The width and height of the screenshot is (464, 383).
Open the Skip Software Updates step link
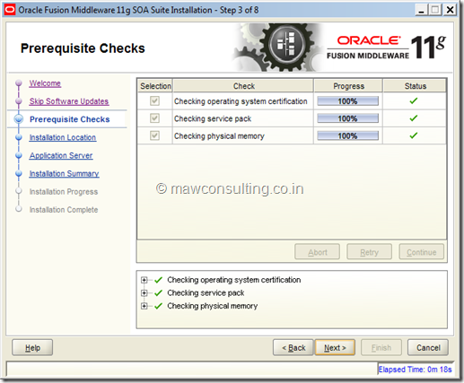(x=69, y=101)
